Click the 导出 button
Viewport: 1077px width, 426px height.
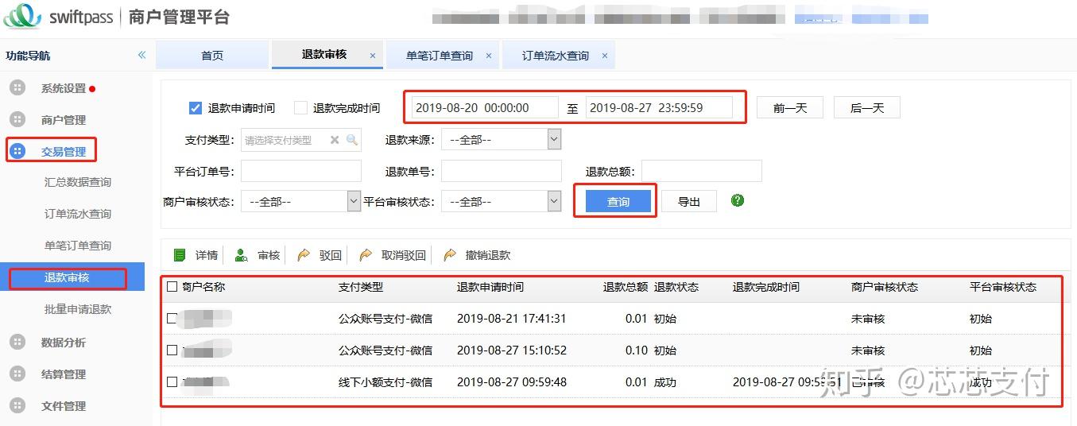(689, 202)
